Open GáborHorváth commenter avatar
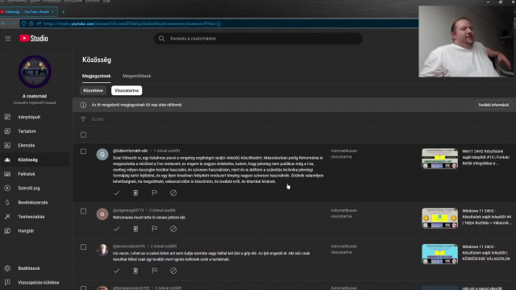 102,155
